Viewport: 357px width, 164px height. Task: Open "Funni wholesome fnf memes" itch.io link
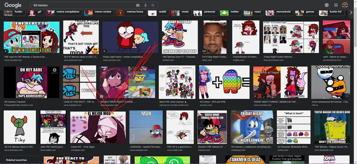pos(331,102)
